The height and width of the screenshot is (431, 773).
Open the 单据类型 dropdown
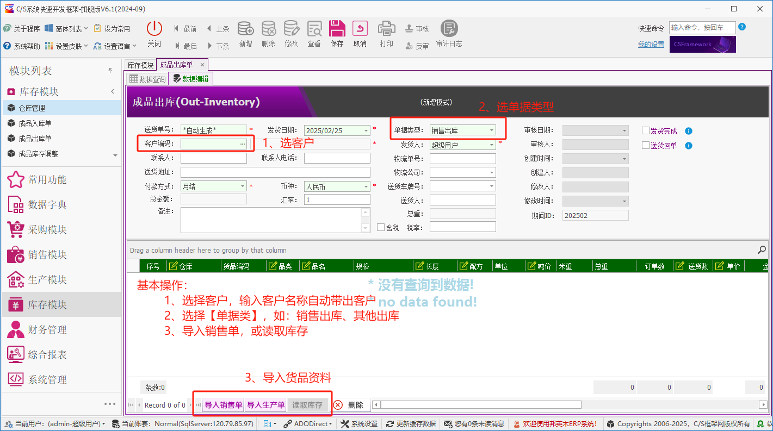492,130
